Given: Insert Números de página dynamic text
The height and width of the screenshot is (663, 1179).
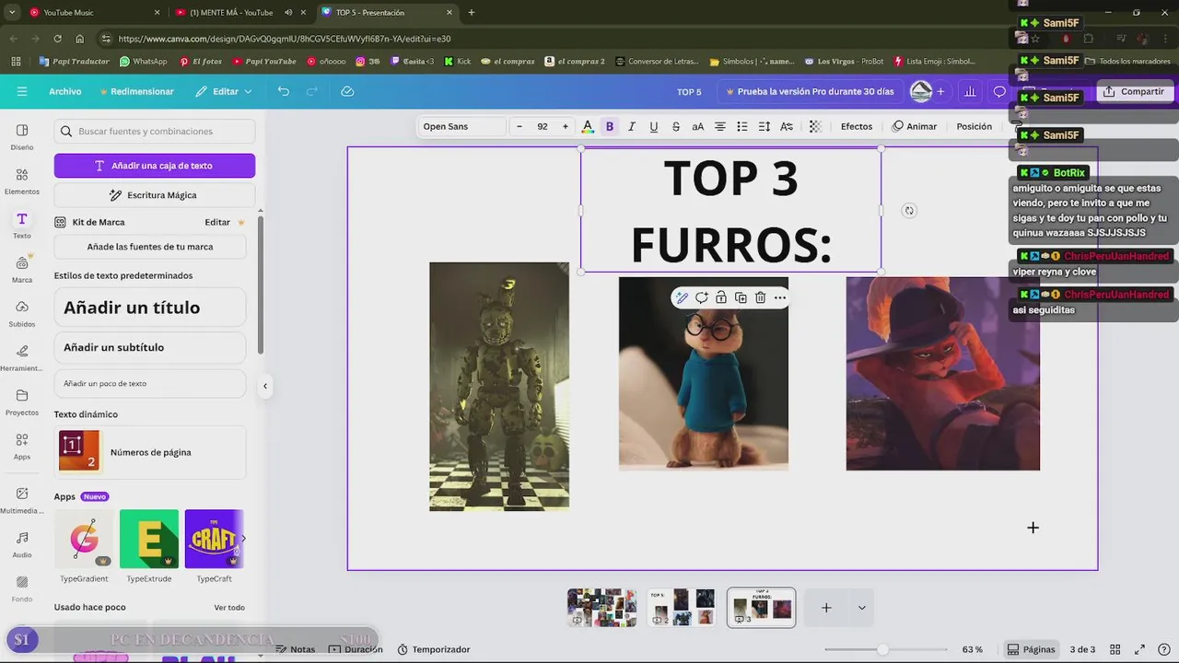Looking at the screenshot, I should (x=150, y=452).
